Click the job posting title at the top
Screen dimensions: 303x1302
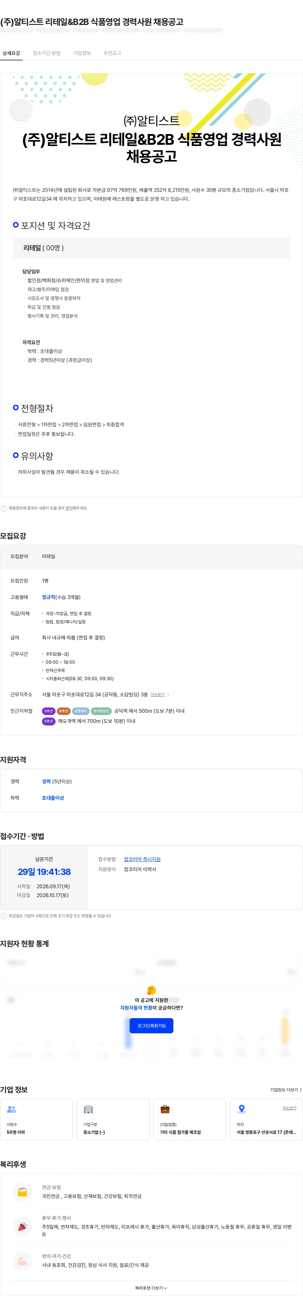coord(92,22)
